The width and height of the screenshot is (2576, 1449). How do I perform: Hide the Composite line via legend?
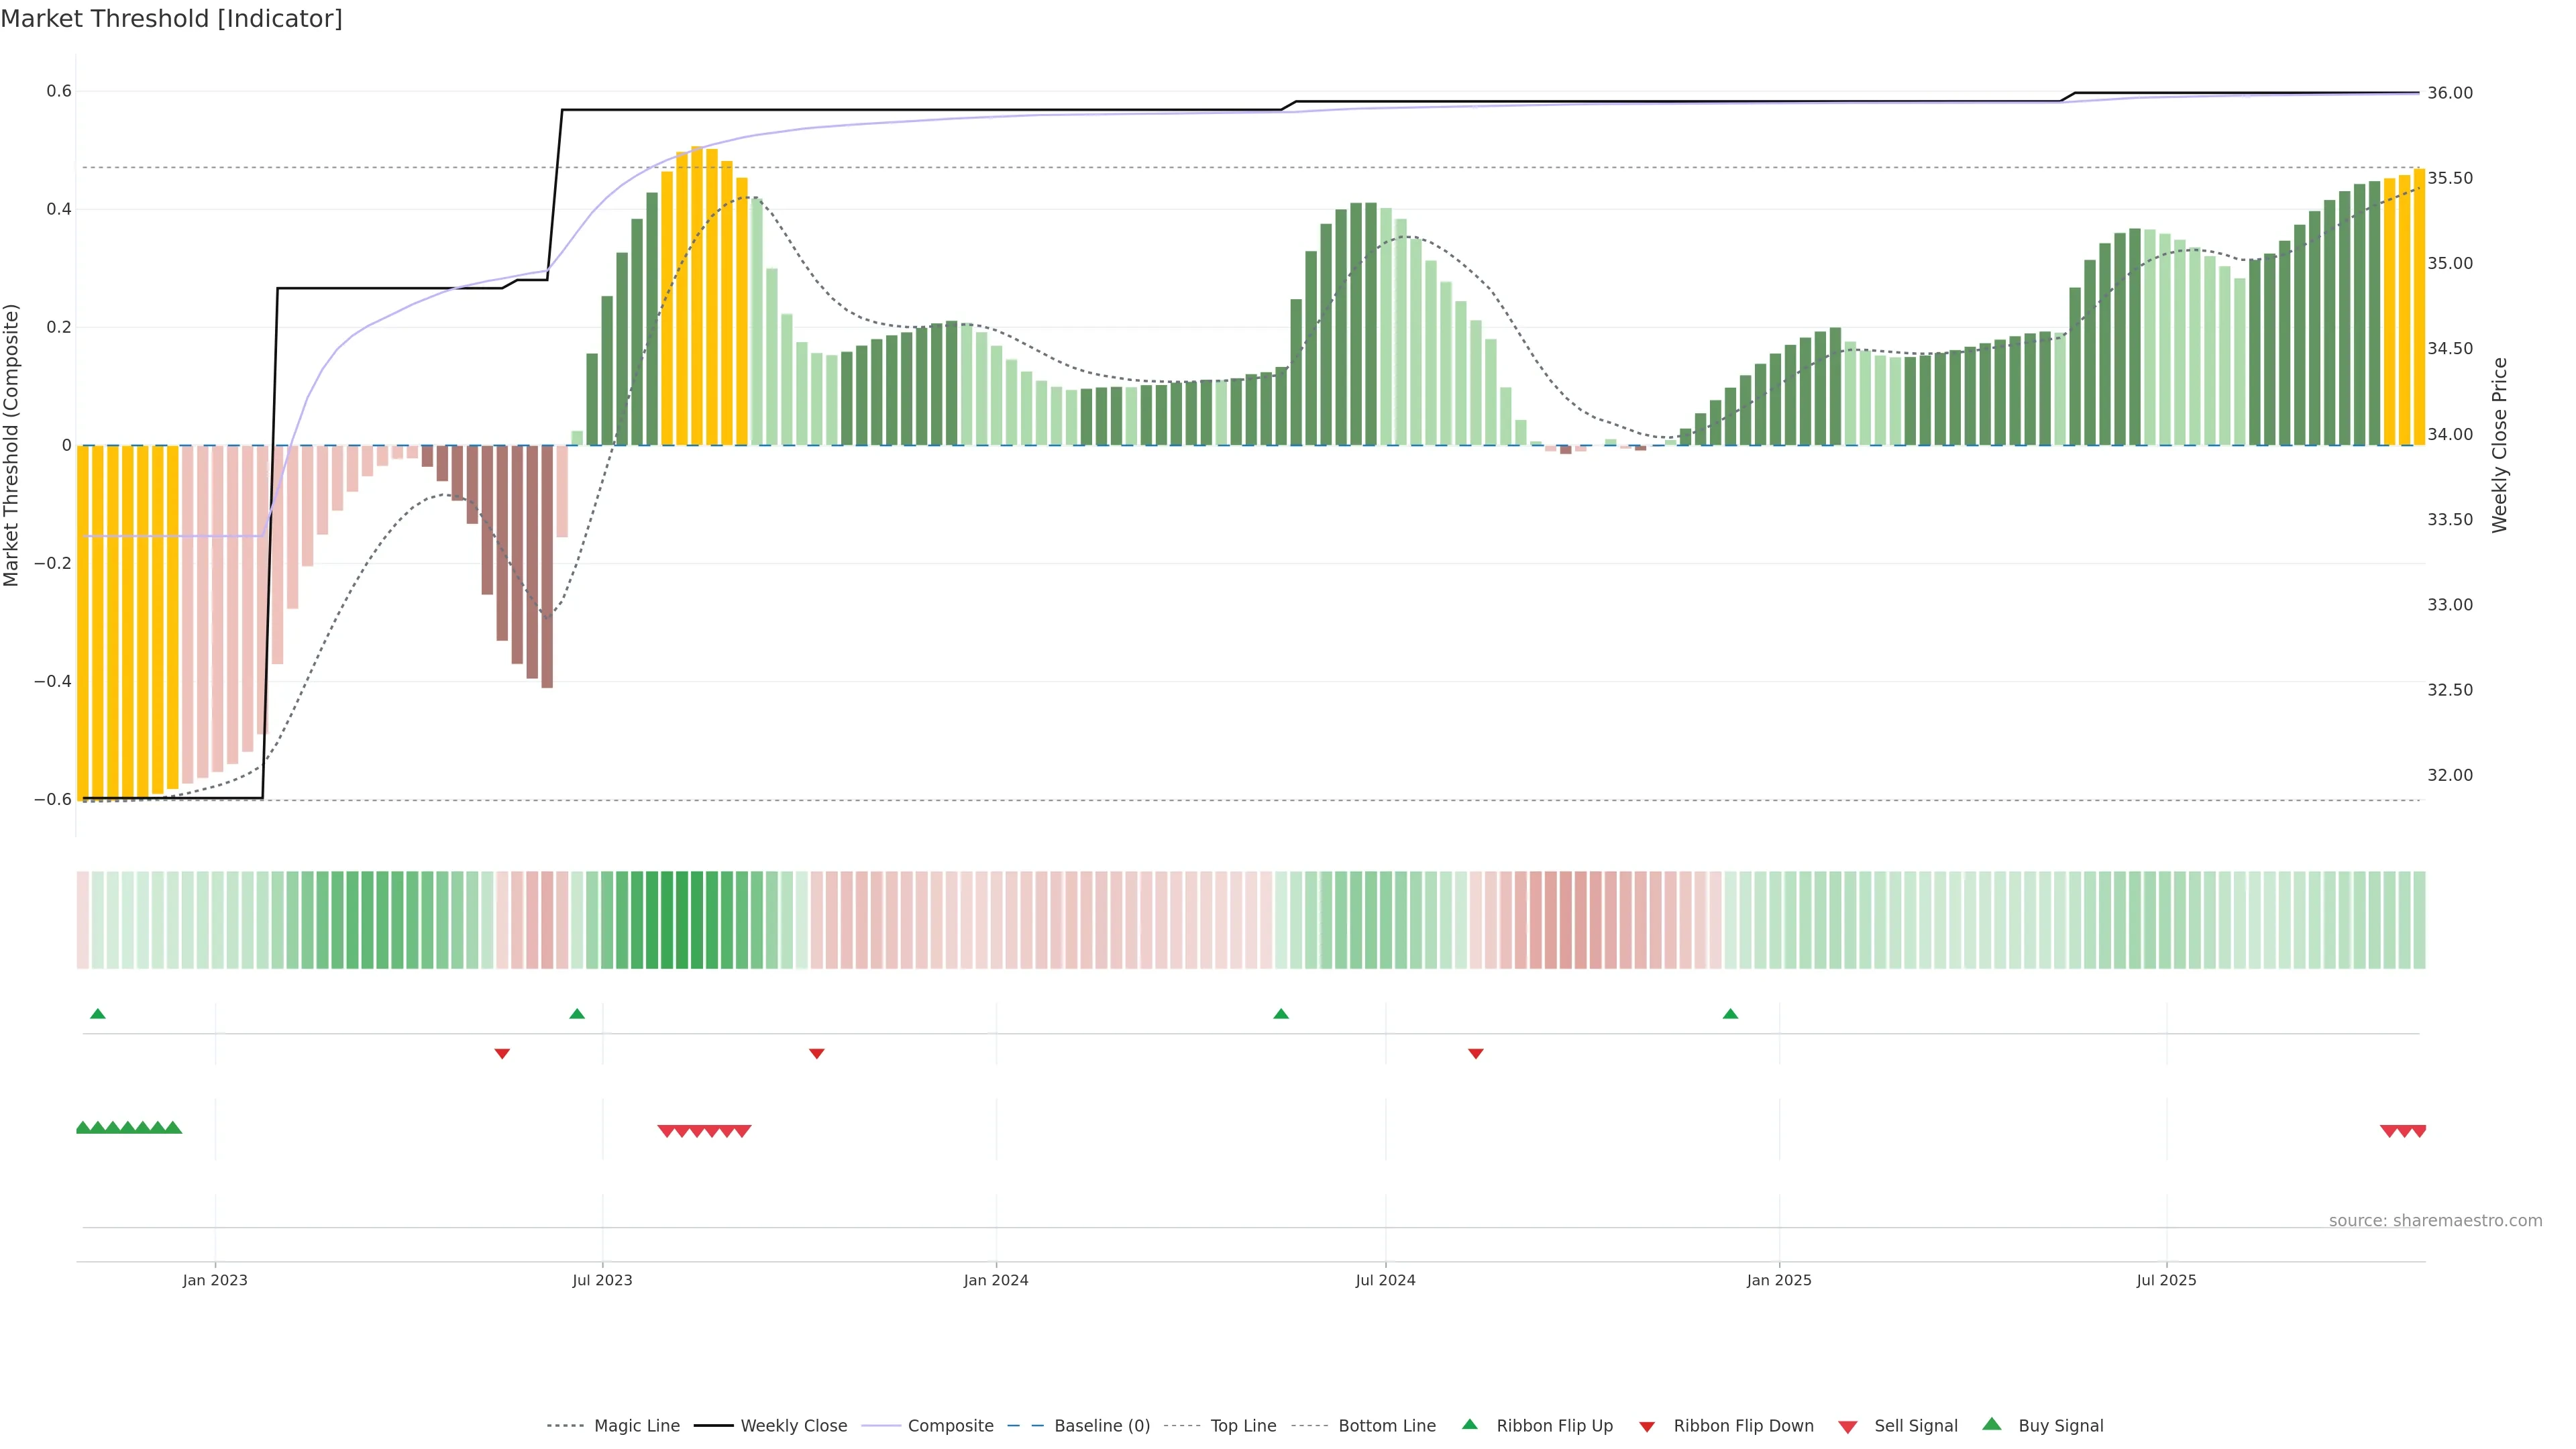(x=950, y=1426)
